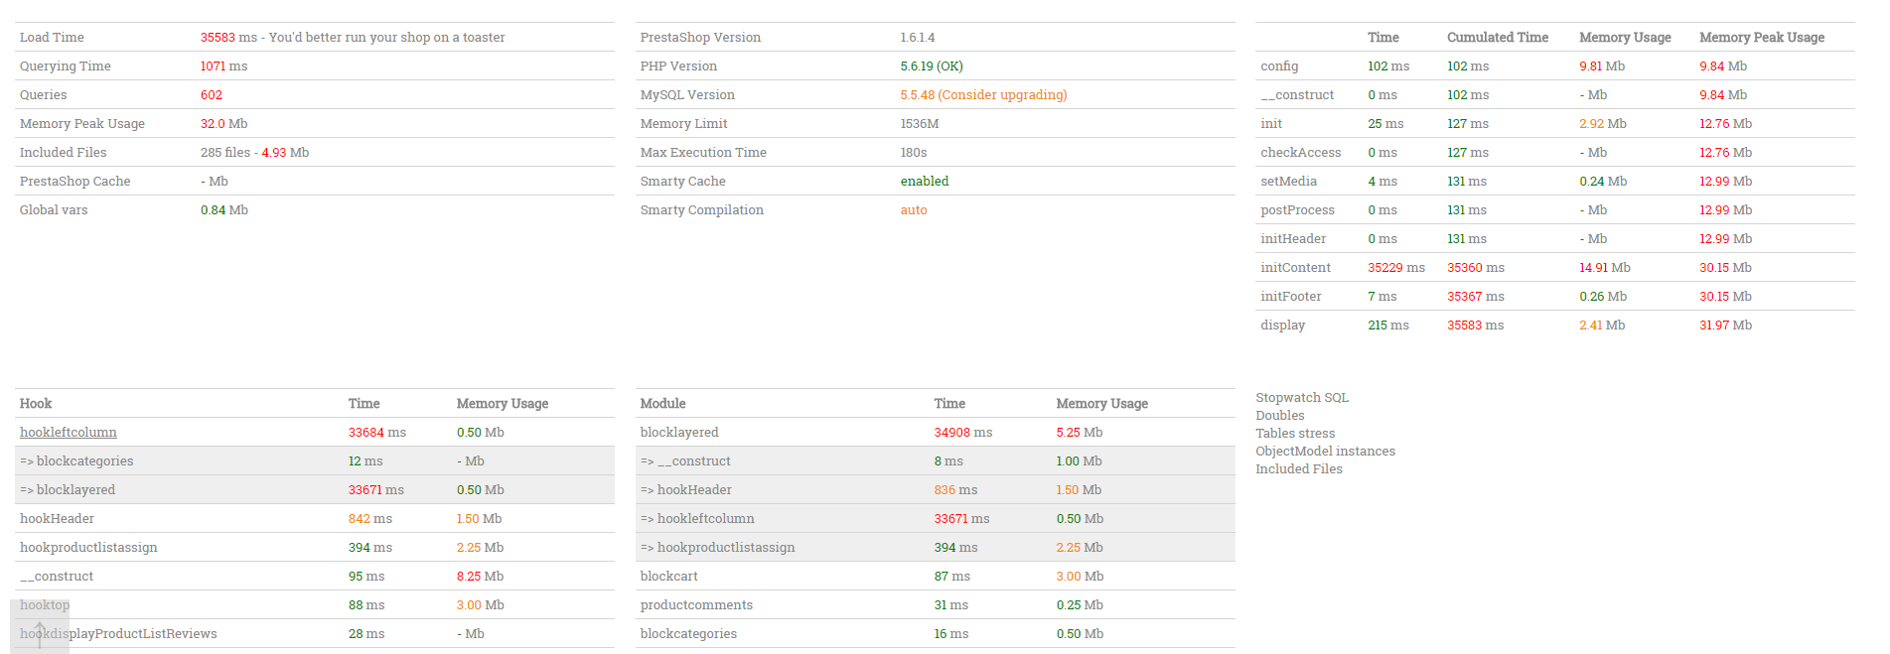
Task: Select the blocklayered row in Module table
Action: [679, 433]
